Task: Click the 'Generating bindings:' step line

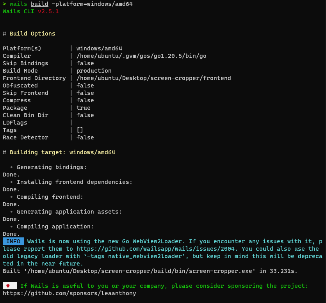Action: pyautogui.click(x=52, y=167)
